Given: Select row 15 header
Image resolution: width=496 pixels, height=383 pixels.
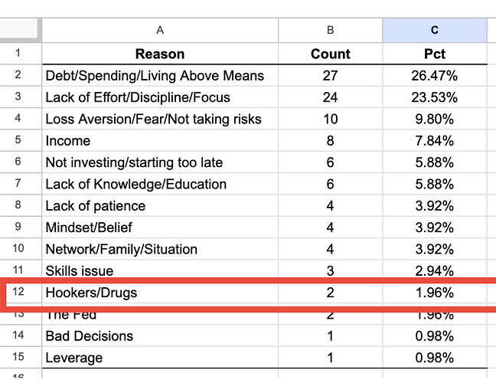Looking at the screenshot, I should [x=19, y=357].
